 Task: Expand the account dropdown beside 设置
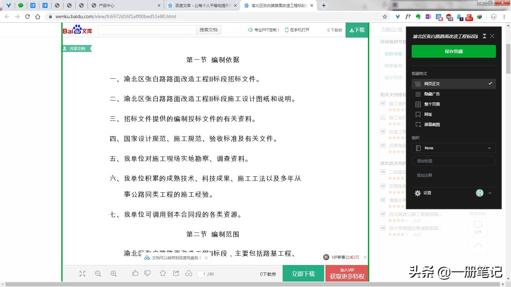click(489, 193)
